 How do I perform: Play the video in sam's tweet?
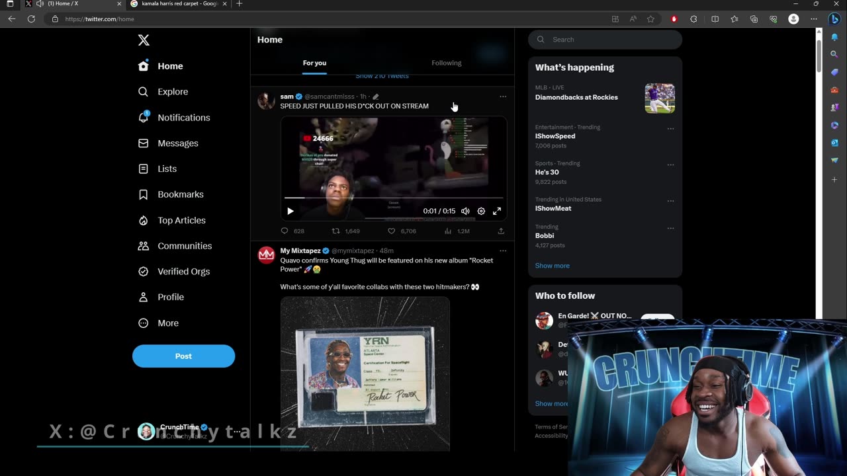pos(290,211)
